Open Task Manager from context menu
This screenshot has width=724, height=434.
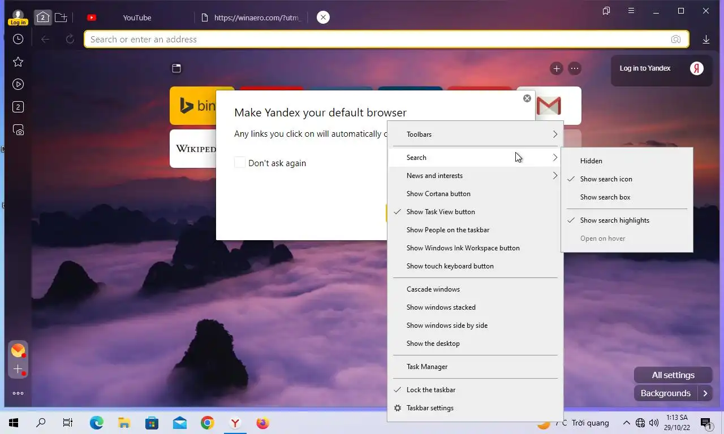click(475, 367)
